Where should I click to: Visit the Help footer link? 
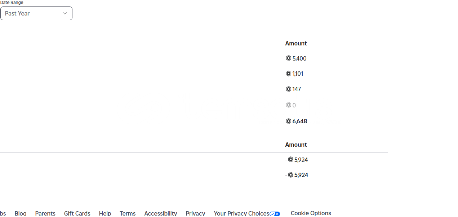click(105, 213)
